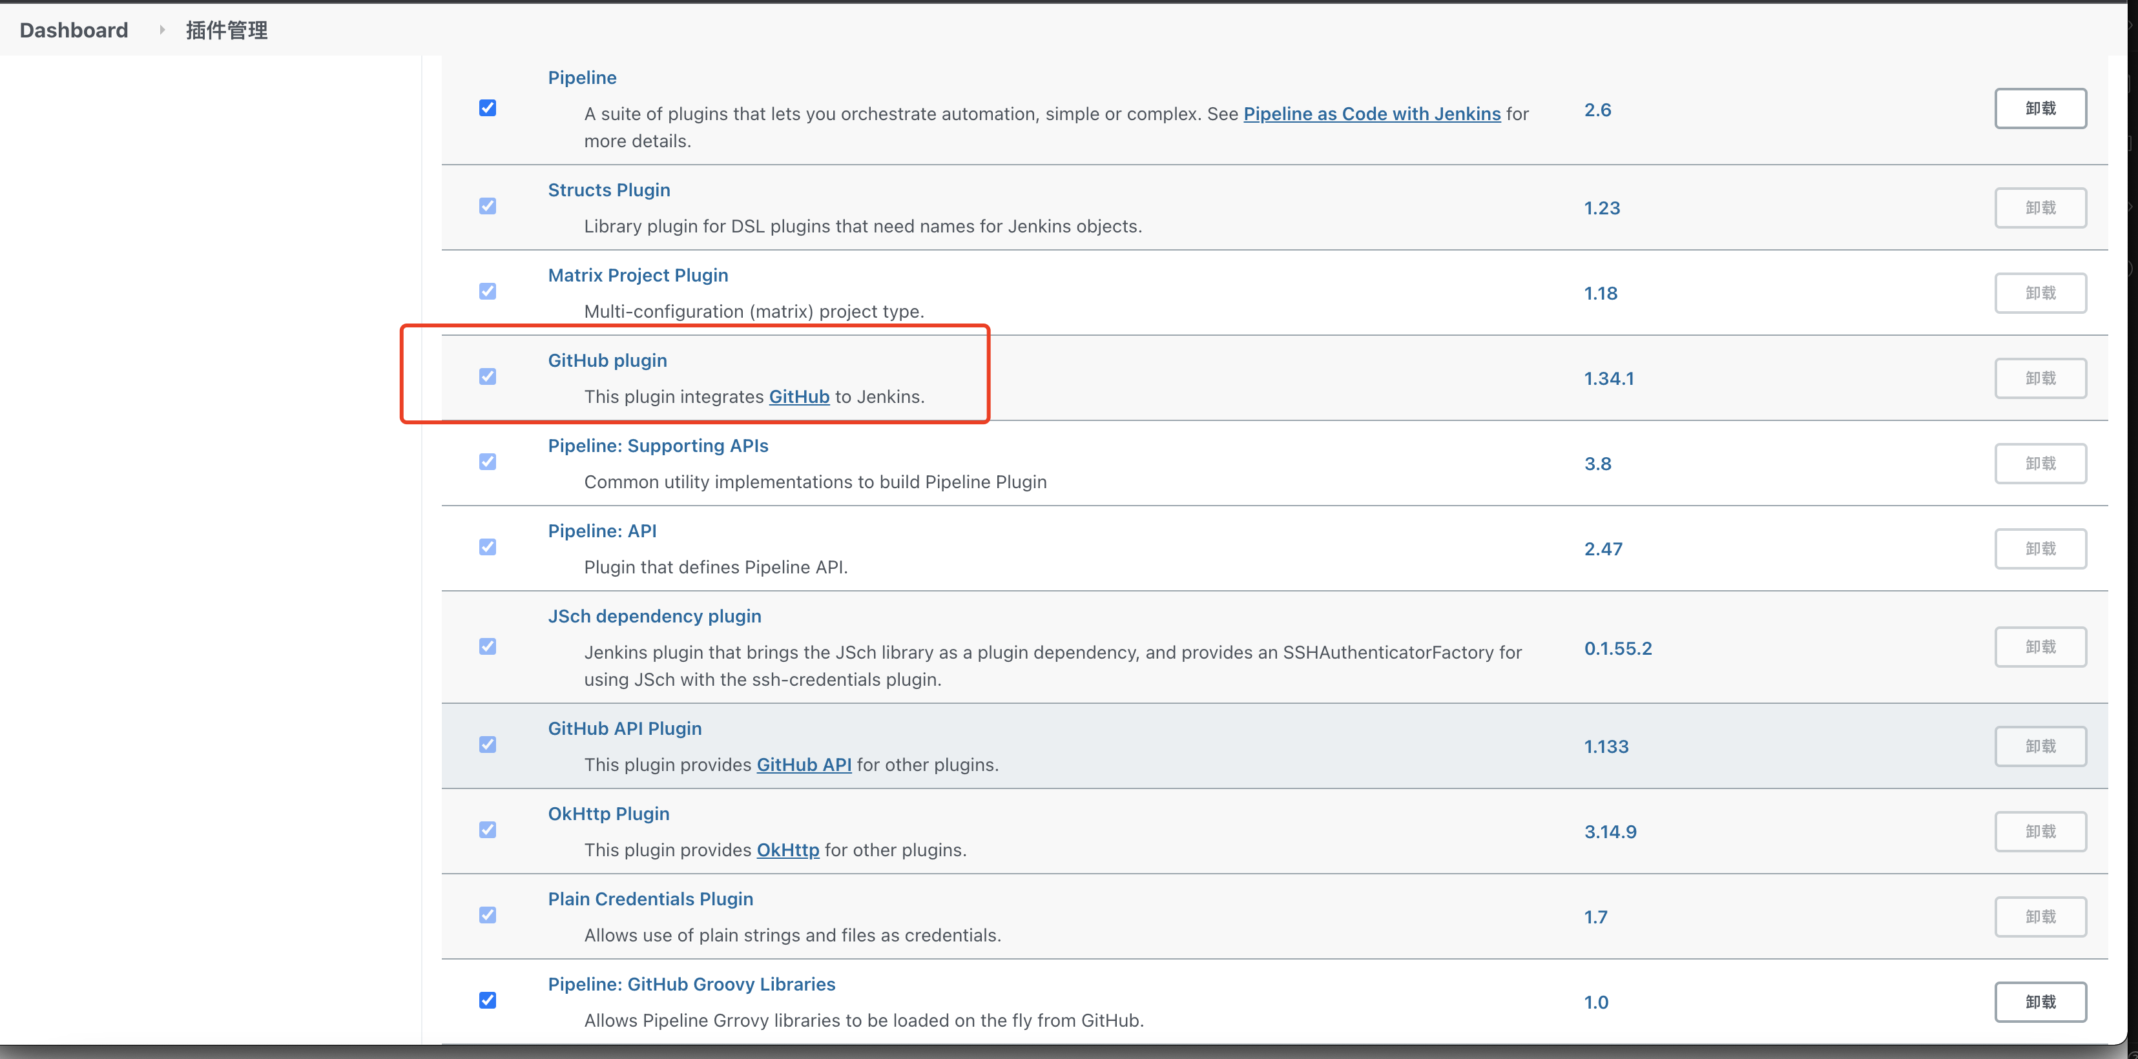This screenshot has height=1059, width=2138.
Task: Open the GitHub plugin details page
Action: click(607, 360)
